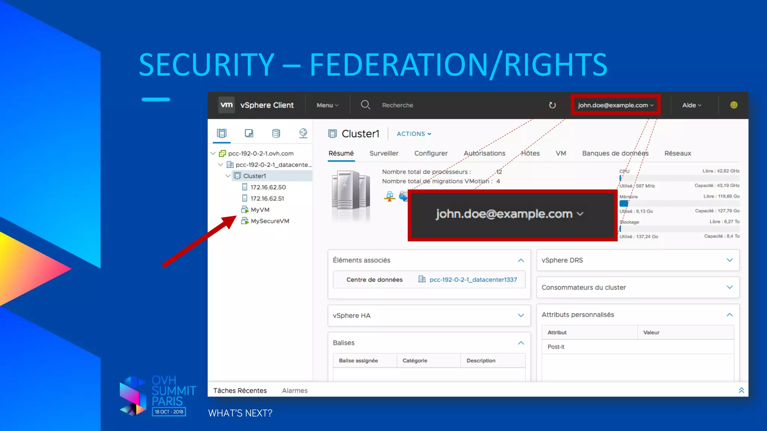Switch to the Réseaux tab
Viewport: 767px width, 431px height.
(677, 153)
